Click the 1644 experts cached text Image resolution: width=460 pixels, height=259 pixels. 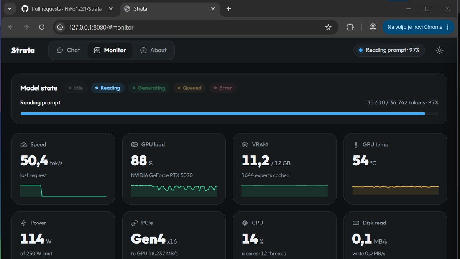click(x=266, y=175)
